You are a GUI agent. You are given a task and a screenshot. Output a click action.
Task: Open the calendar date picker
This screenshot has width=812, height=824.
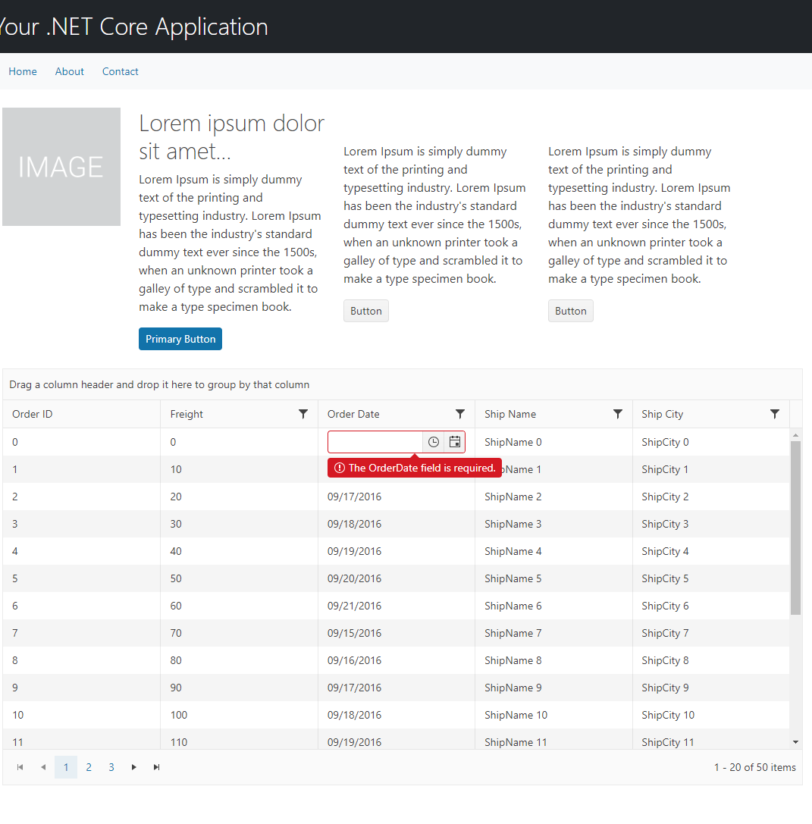pos(455,442)
